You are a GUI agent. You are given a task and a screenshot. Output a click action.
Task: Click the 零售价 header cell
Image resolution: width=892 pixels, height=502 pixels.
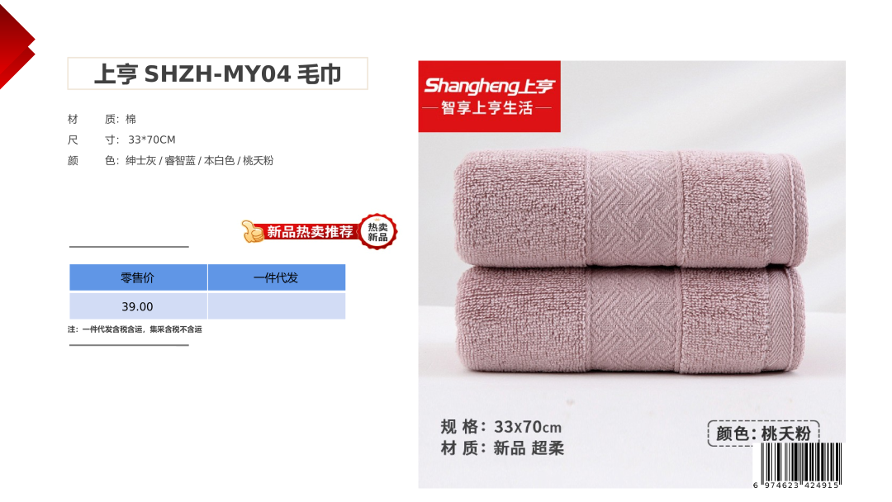click(x=138, y=277)
